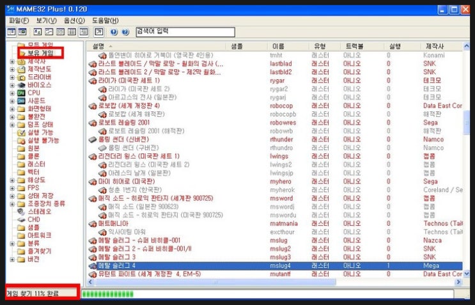Click the icon beside 라이가 (미국판 세트 1)
The width and height of the screenshot is (475, 305).
93,81
